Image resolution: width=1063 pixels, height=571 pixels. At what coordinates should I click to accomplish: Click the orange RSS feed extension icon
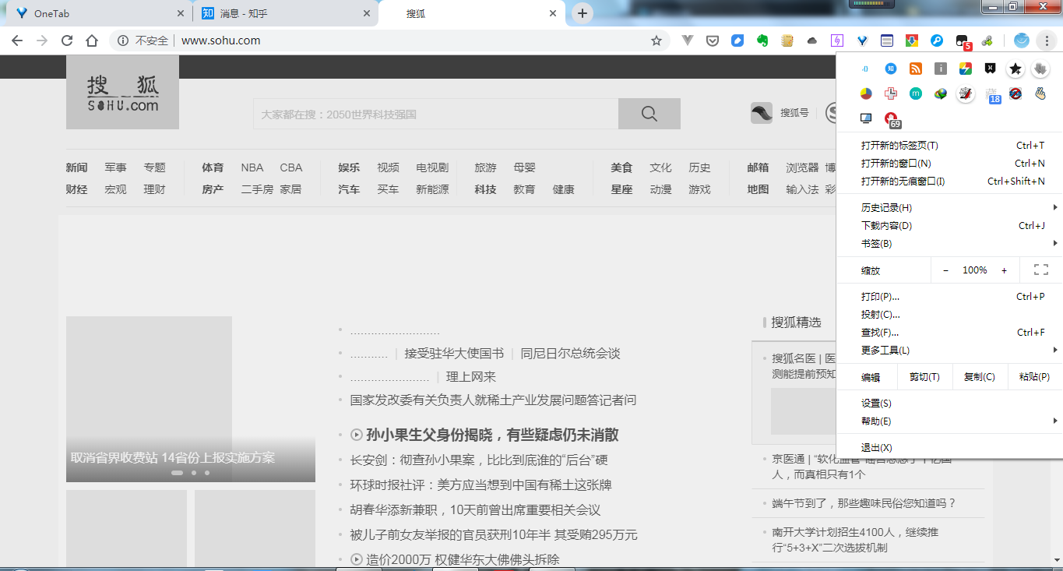[x=916, y=69]
